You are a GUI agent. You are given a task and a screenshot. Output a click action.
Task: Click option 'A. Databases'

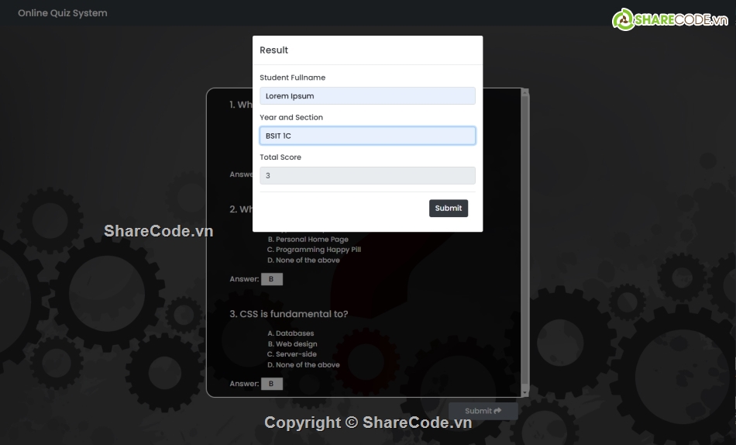click(x=291, y=333)
